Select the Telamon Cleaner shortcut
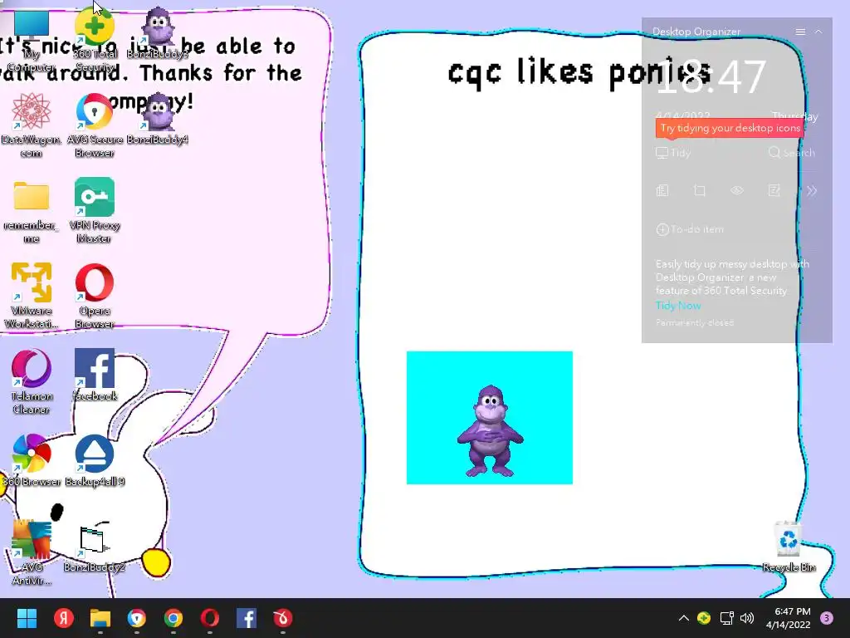Screen dimensions: 850x638 31,381
